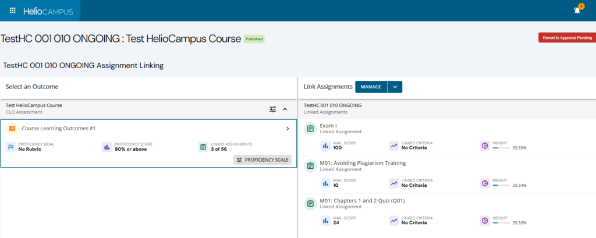Click the Revert to Approval Pending button

pyautogui.click(x=567, y=38)
